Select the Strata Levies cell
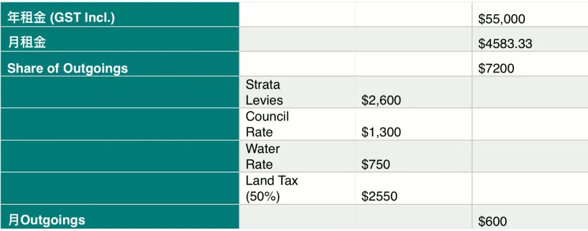 tap(297, 92)
